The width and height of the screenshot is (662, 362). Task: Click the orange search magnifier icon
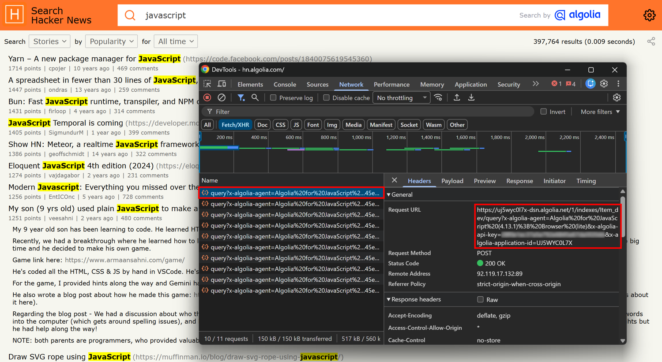[130, 15]
